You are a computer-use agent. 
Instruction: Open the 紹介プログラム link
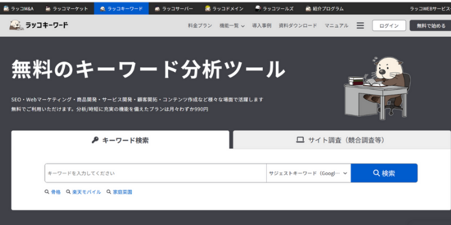click(x=325, y=8)
